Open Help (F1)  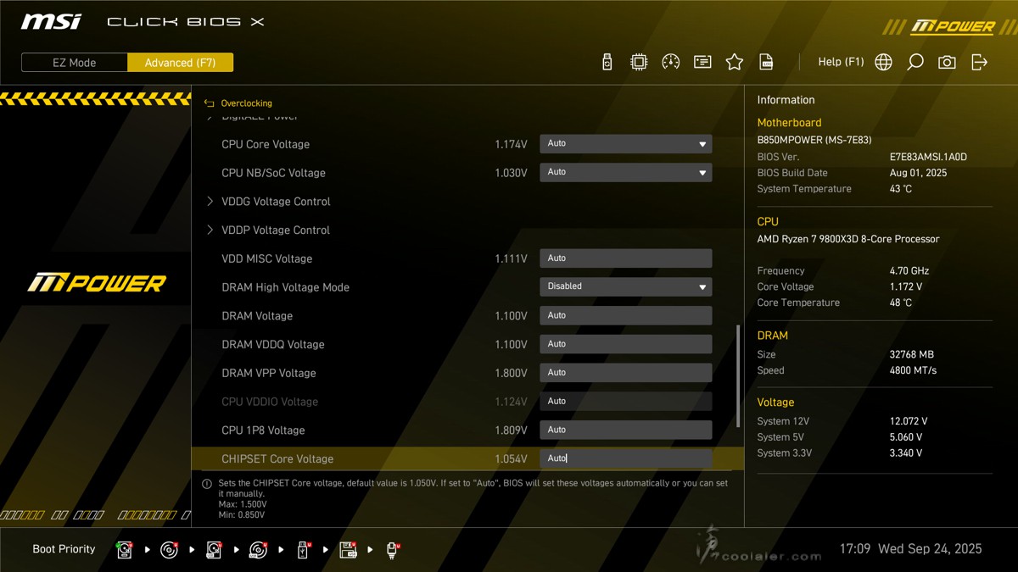841,62
